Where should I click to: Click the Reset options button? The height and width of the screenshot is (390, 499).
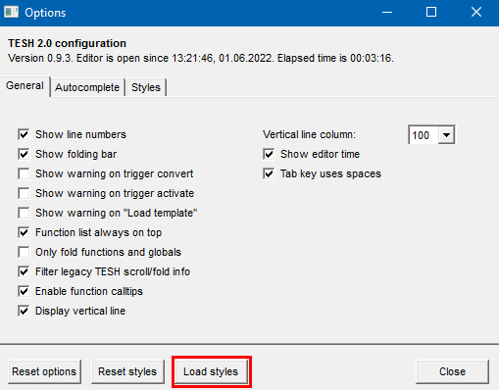click(x=44, y=371)
